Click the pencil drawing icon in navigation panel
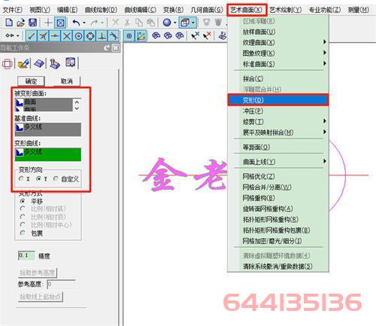This screenshot has height=326, width=376. [23, 63]
